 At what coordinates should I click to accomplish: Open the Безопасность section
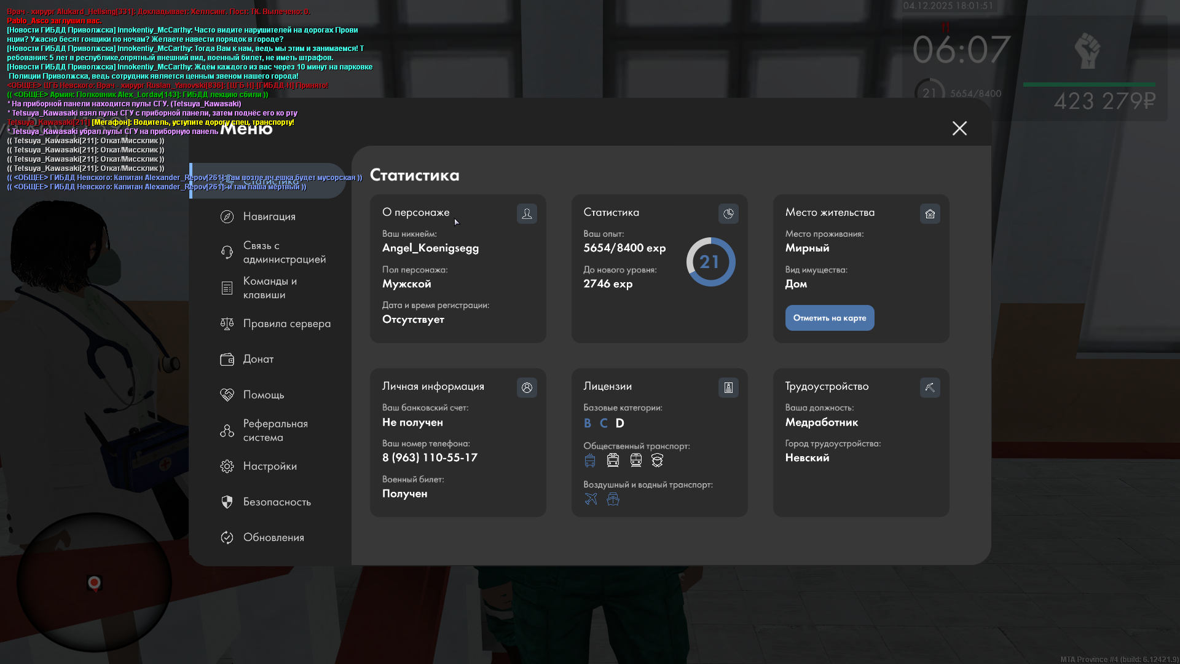[x=277, y=502]
